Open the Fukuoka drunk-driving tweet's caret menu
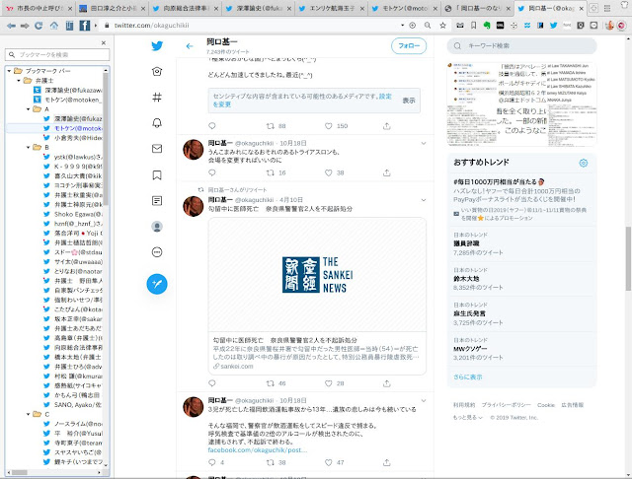This screenshot has height=479, width=632. click(424, 400)
